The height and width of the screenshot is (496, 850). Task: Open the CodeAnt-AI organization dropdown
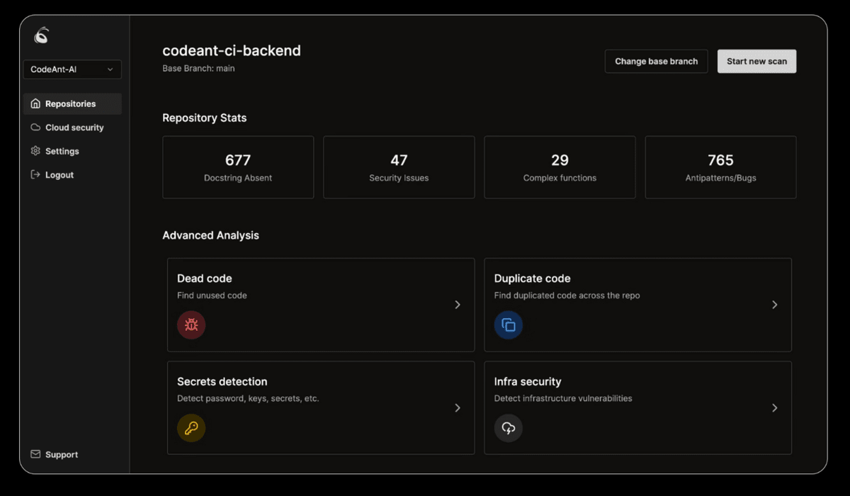72,69
